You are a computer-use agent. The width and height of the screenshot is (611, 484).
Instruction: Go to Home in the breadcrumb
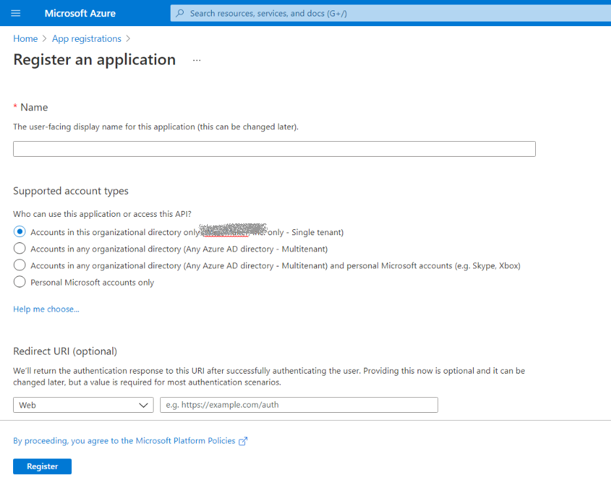[x=25, y=39]
